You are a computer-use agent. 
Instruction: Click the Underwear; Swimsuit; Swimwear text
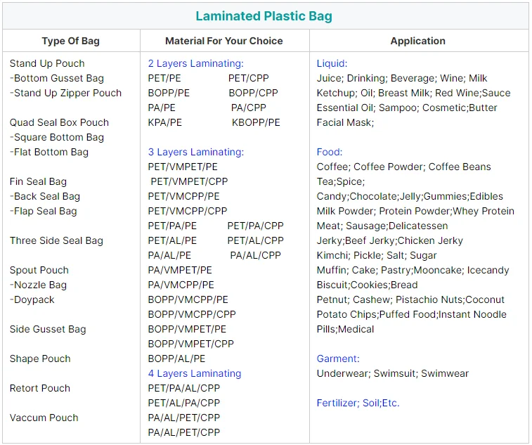pyautogui.click(x=392, y=373)
